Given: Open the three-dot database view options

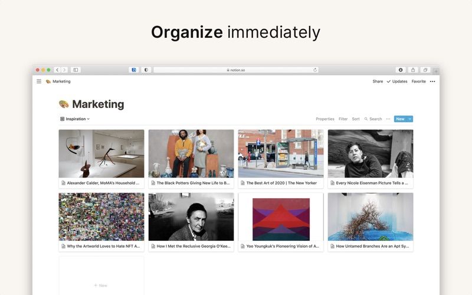Looking at the screenshot, I should (388, 119).
